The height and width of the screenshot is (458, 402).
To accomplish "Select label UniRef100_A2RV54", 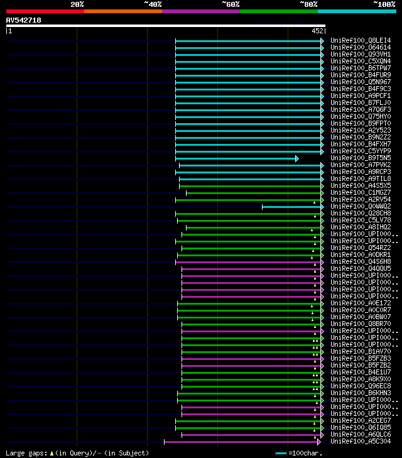I will 361,200.
